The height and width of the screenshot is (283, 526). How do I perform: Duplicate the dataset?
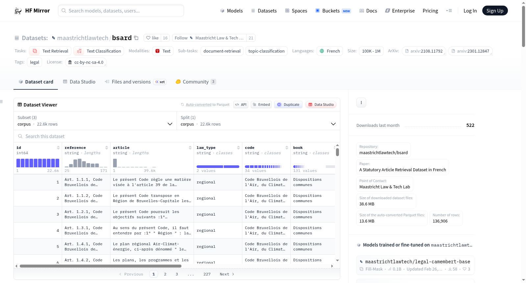point(288,105)
